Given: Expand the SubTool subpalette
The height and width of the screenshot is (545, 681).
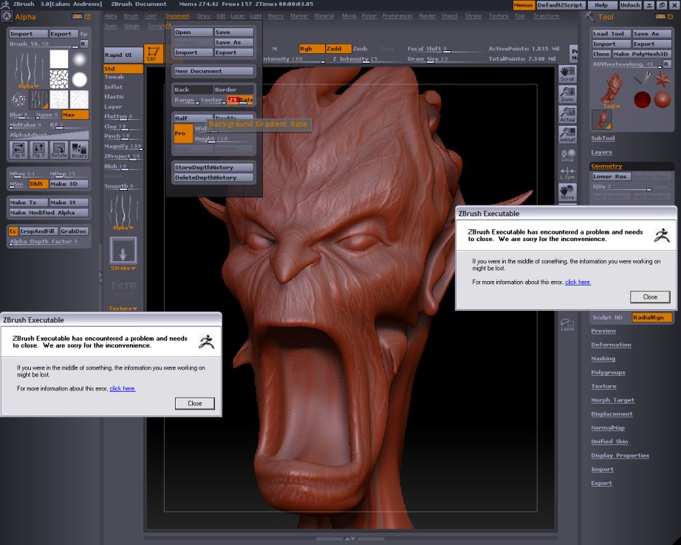Looking at the screenshot, I should pos(603,138).
